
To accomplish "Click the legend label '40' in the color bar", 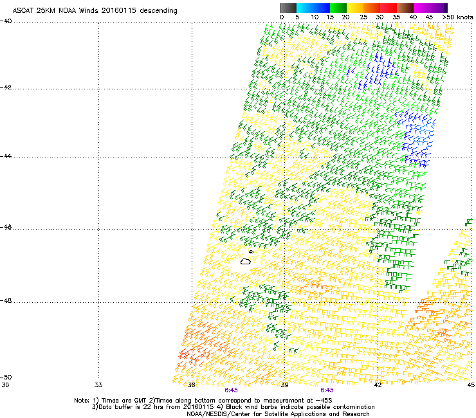I will click(x=413, y=17).
